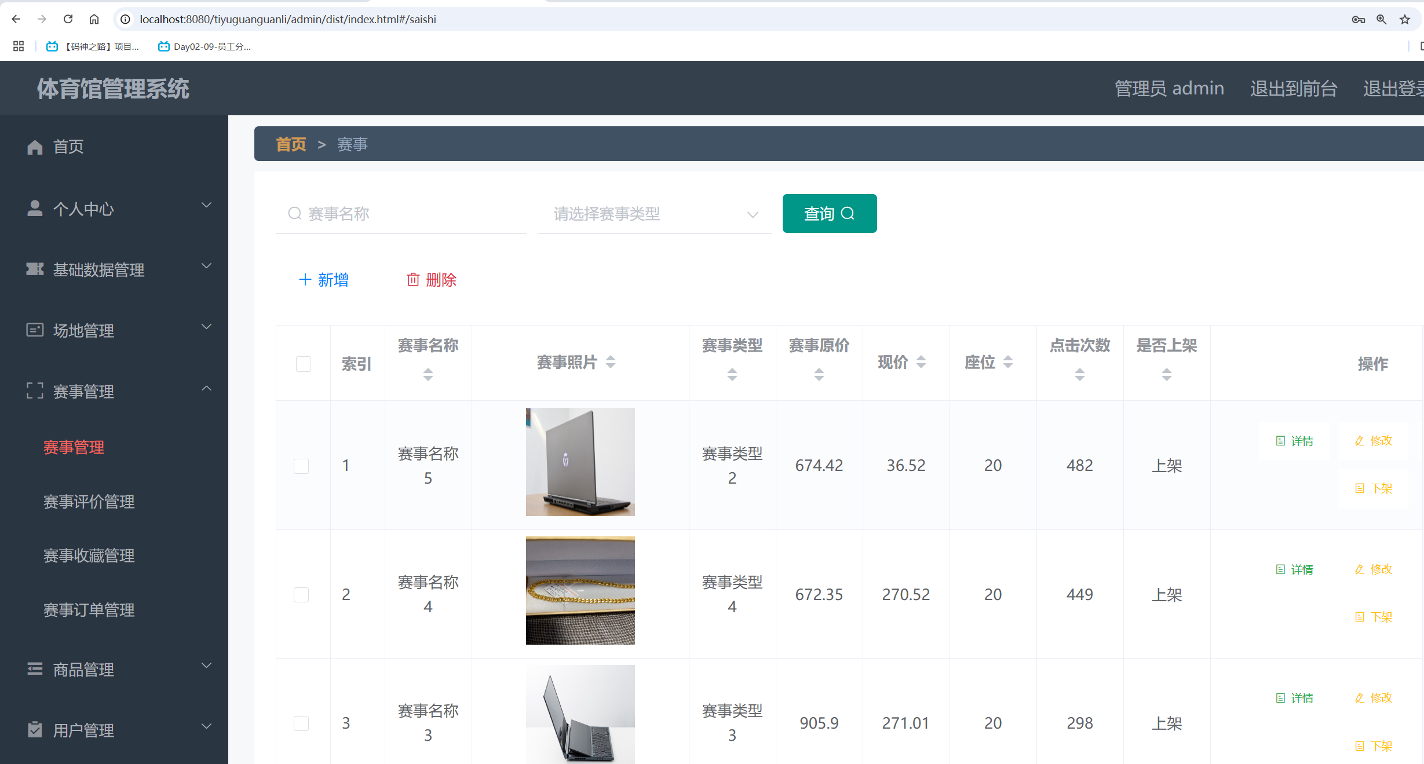This screenshot has height=764, width=1424.
Task: Click the browser reload icon
Action: (x=68, y=19)
